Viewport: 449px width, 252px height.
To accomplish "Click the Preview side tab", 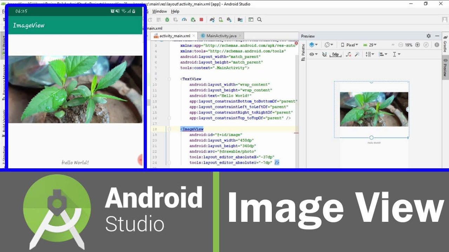I will pos(445,68).
